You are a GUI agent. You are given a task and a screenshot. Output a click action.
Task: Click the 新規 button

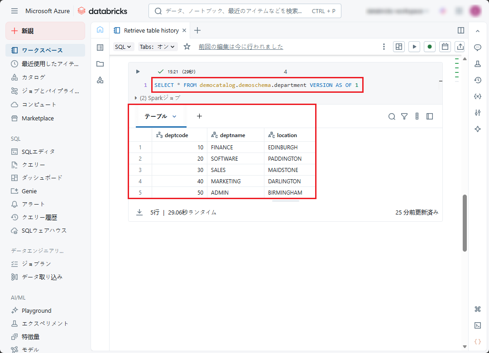pos(45,31)
